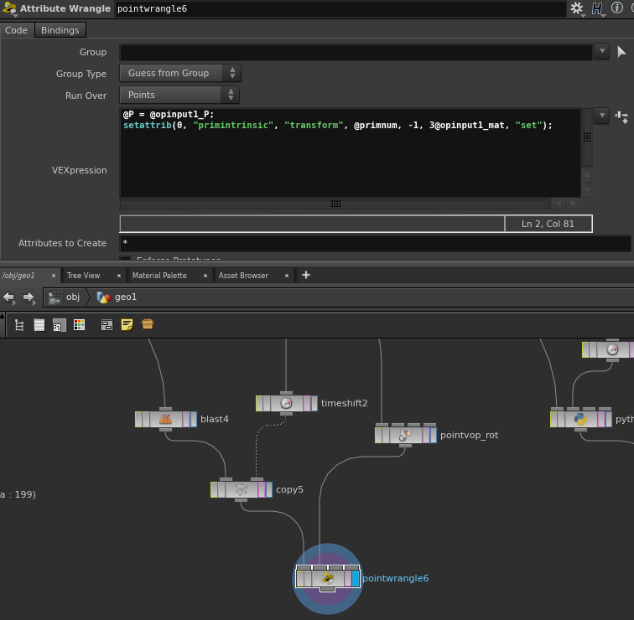Click the Ln 2, Col 81 status box

click(548, 224)
